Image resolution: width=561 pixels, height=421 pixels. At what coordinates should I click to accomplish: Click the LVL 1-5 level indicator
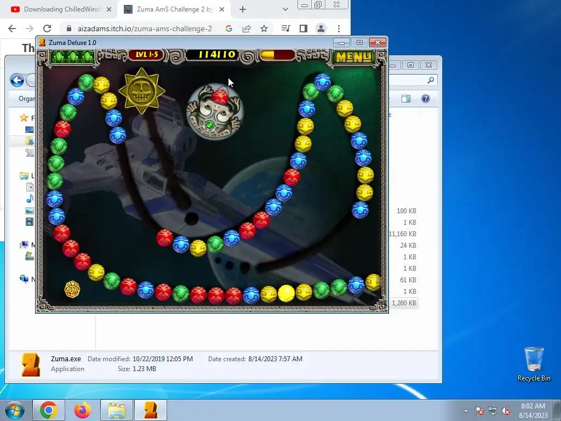tap(146, 55)
